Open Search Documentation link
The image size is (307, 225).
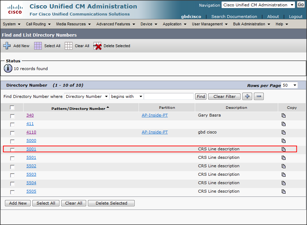click(234, 17)
